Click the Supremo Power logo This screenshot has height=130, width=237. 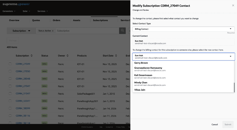click(x=16, y=4)
